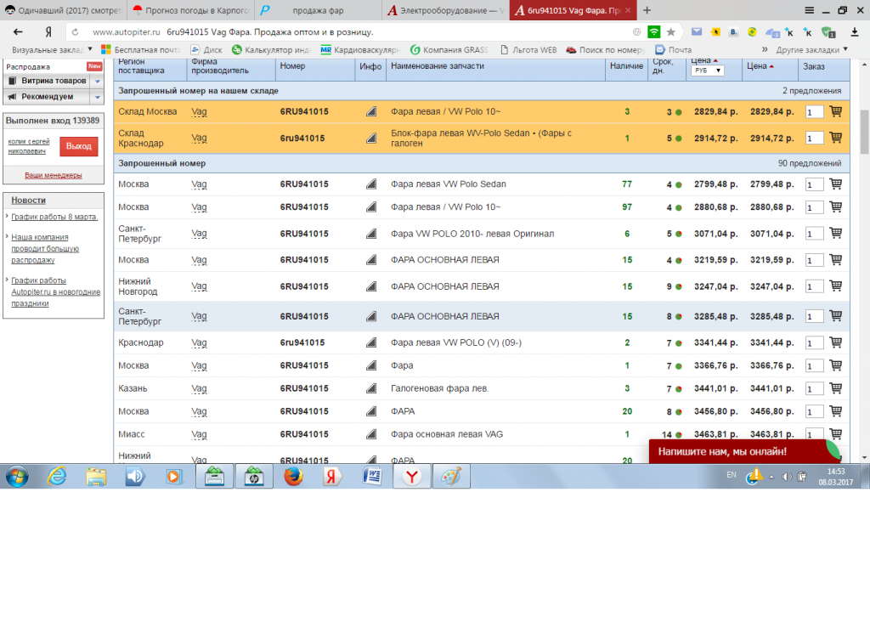
Task: Show hidden bookmarks with the » chevron
Action: click(765, 50)
